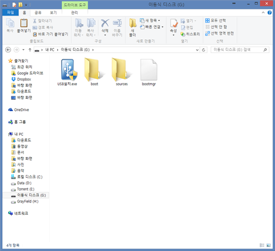Viewport: 275px width, 251px height.
Task: Collapse the ribbon with the chevron
Action: [x=263, y=13]
